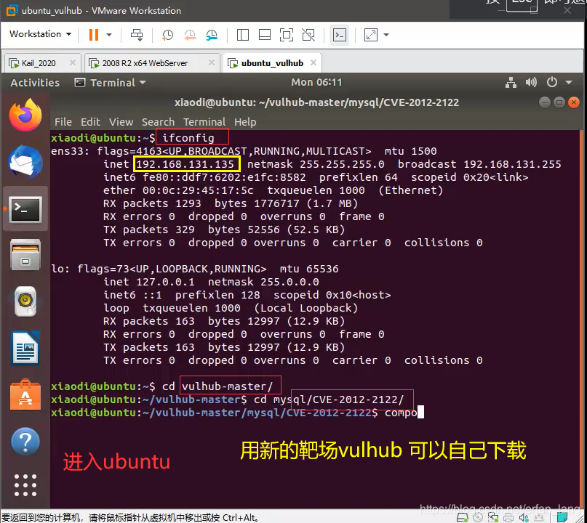Close the terminal window with orange button
587x523 pixels.
click(573, 102)
